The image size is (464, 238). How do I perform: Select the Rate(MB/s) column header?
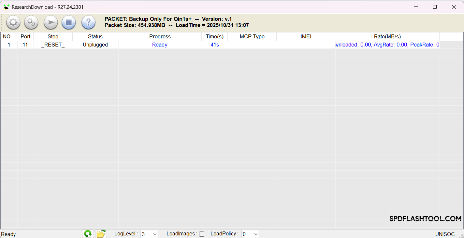[x=387, y=37]
